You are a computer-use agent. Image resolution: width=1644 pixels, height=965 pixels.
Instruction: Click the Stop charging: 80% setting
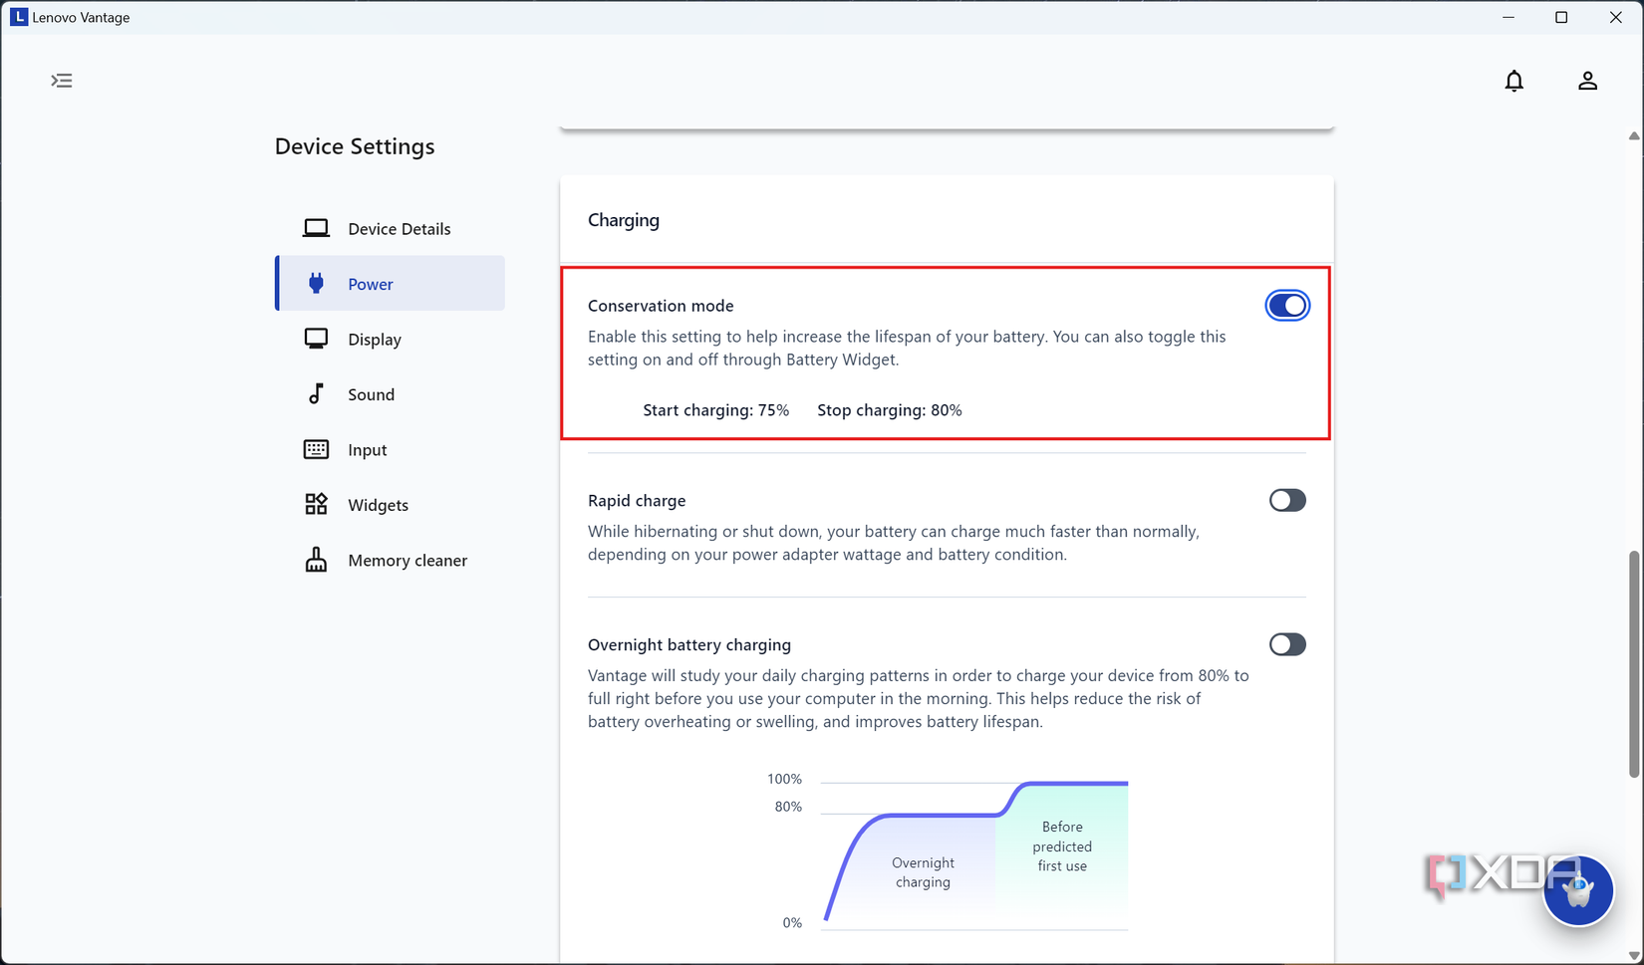tap(889, 409)
